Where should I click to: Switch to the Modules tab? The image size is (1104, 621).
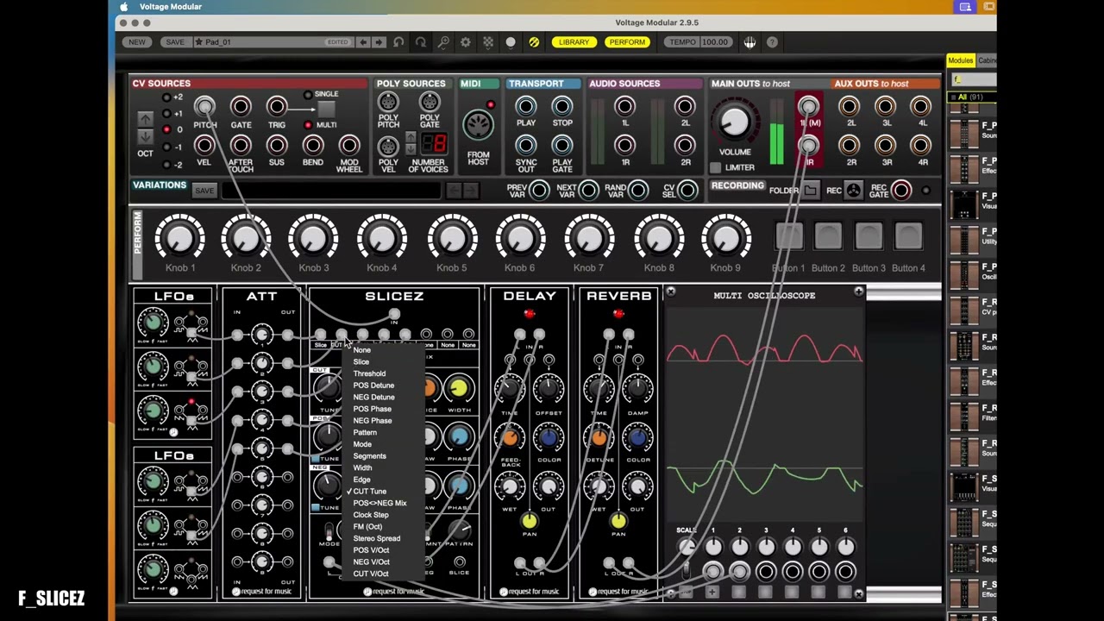tap(960, 60)
